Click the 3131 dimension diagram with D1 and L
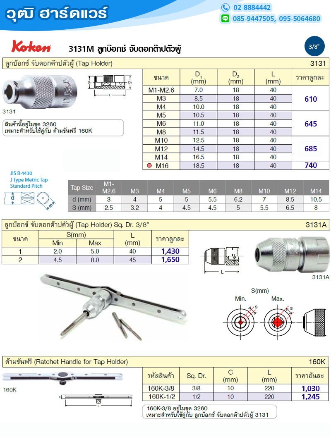331x437 pixels. coord(110,85)
